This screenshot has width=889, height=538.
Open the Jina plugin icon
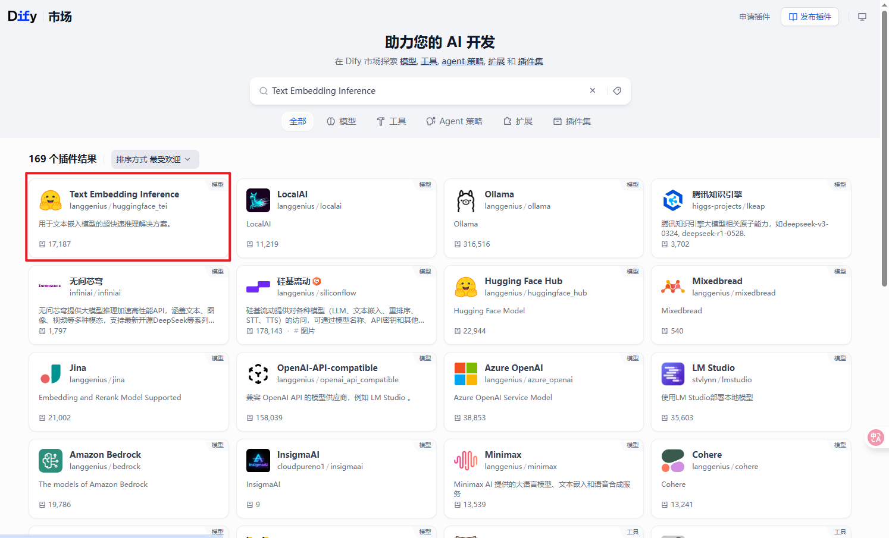pos(51,374)
